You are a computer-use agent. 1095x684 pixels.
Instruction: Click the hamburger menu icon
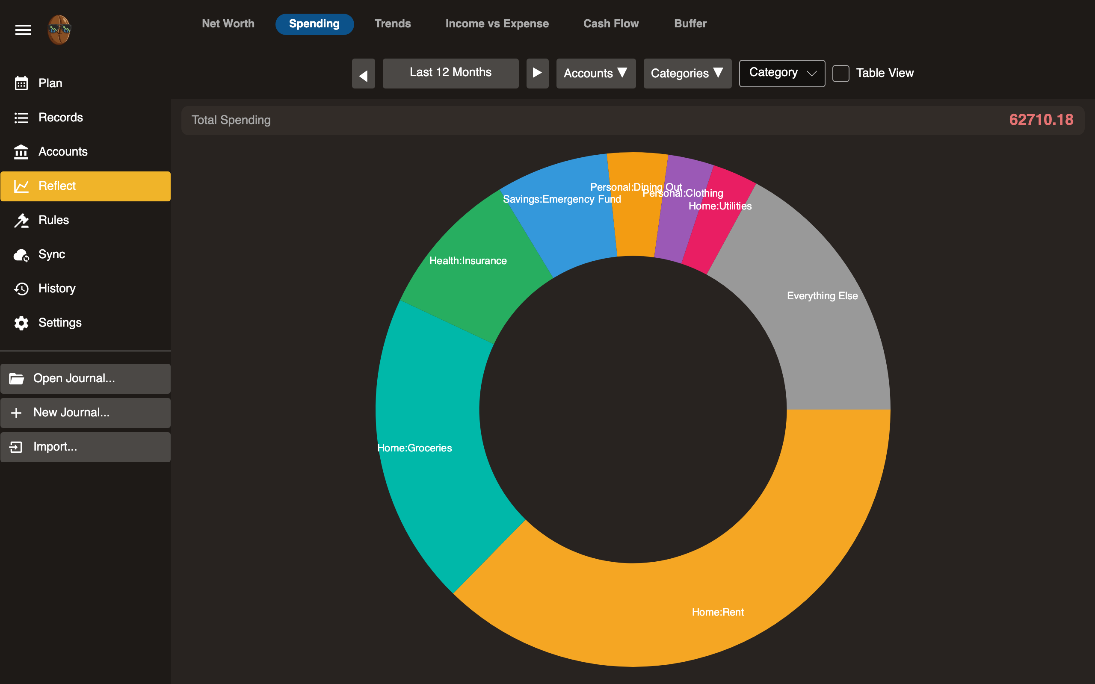pyautogui.click(x=23, y=30)
